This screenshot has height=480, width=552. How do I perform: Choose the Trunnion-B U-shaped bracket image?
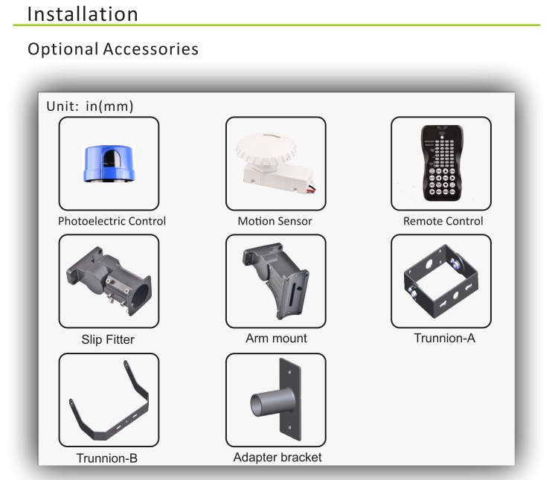click(109, 400)
